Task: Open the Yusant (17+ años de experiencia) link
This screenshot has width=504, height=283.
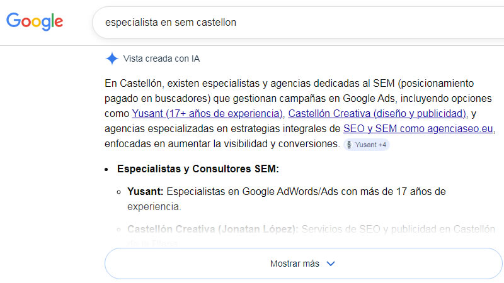Action: [x=207, y=114]
